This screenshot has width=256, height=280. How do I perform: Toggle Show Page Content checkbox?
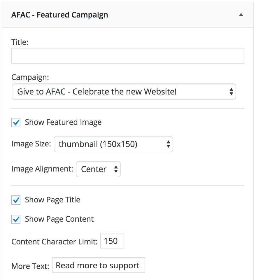coord(16,219)
